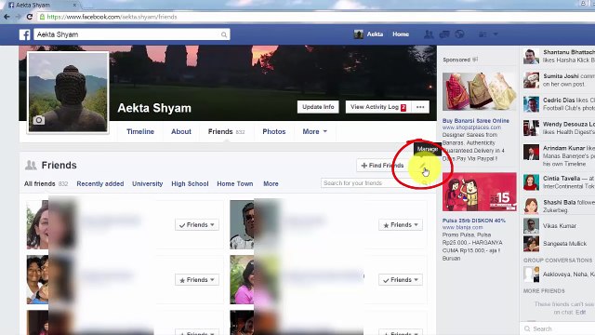The image size is (595, 335).
Task: Click the saree advertisement image
Action: pos(480,91)
